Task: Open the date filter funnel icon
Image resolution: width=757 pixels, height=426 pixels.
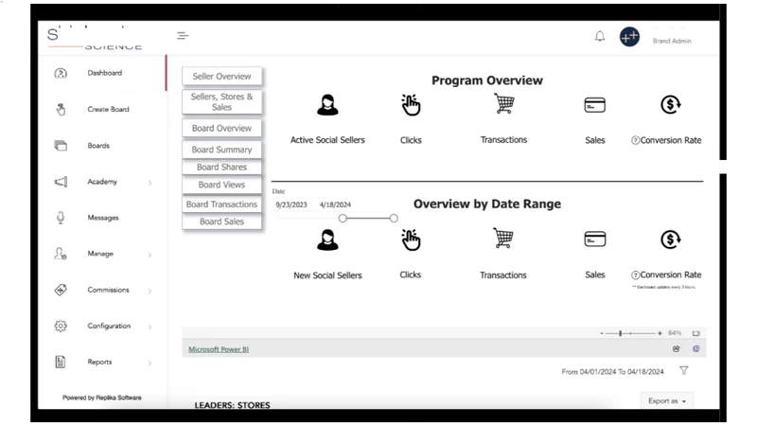Action: (x=684, y=370)
